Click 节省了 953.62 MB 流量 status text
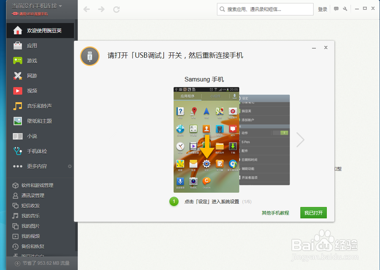The width and height of the screenshot is (380, 270). click(x=46, y=263)
